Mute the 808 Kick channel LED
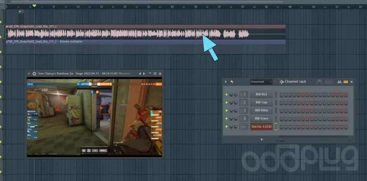Image resolution: width=367 pixels, height=181 pixels. pos(227,94)
